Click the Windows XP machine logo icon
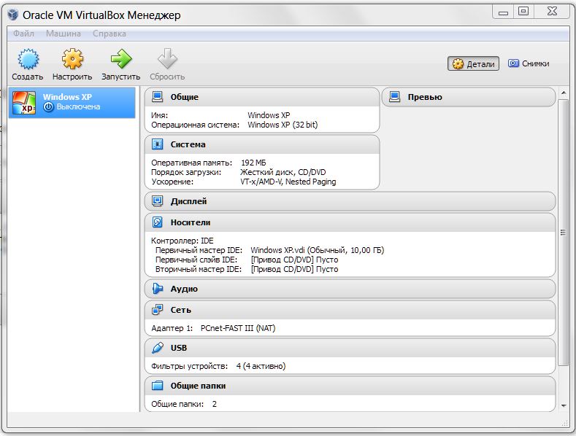Screen dimensions: 576x436 [24, 103]
